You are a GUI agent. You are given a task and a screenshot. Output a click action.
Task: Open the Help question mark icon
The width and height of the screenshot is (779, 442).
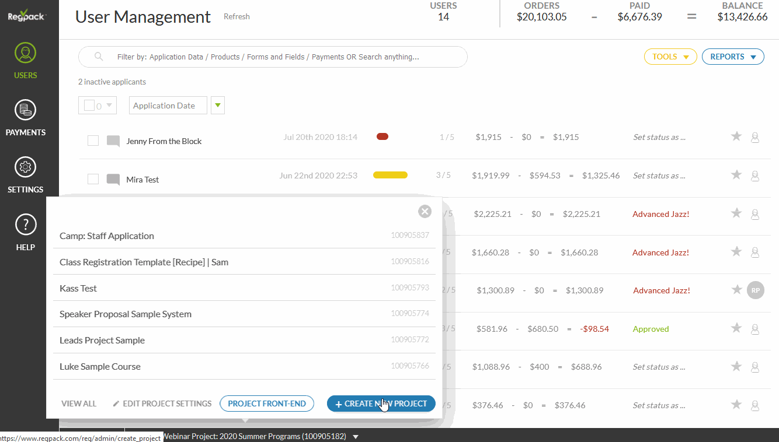point(25,231)
